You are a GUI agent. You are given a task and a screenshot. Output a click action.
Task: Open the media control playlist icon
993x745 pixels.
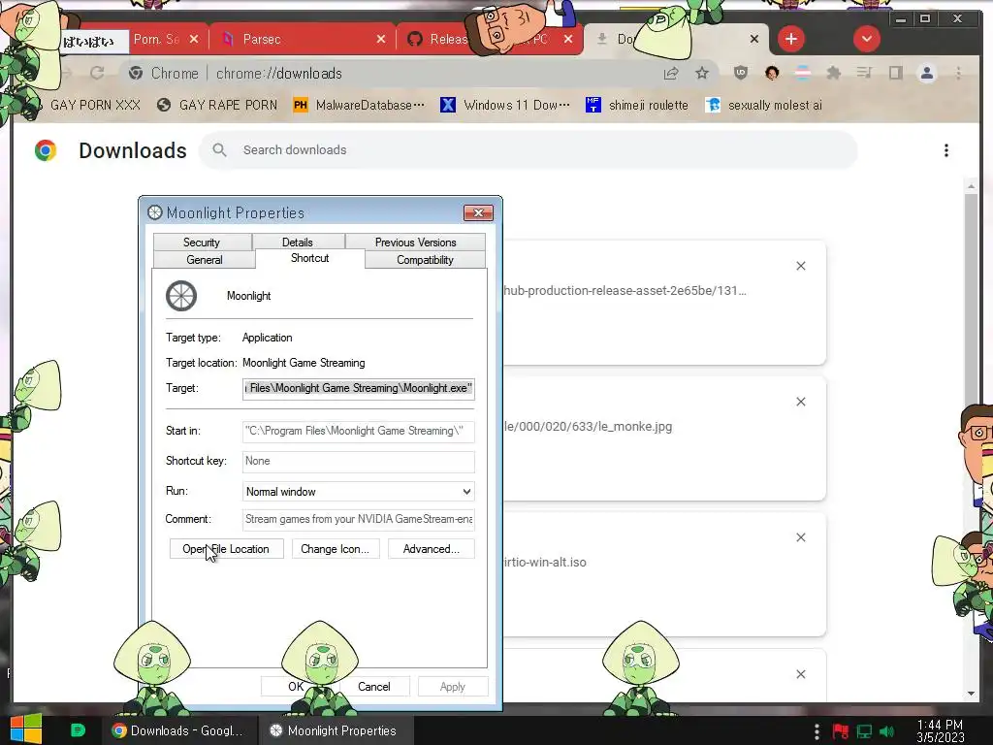click(864, 73)
